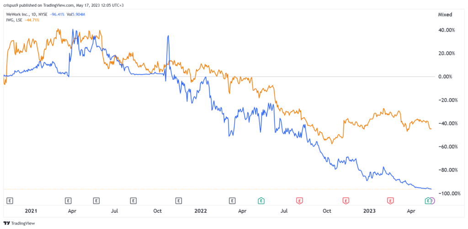Screen dimensions: 468x229
Task: Select the IWG, LSE comparison legend
Action: 16,20
